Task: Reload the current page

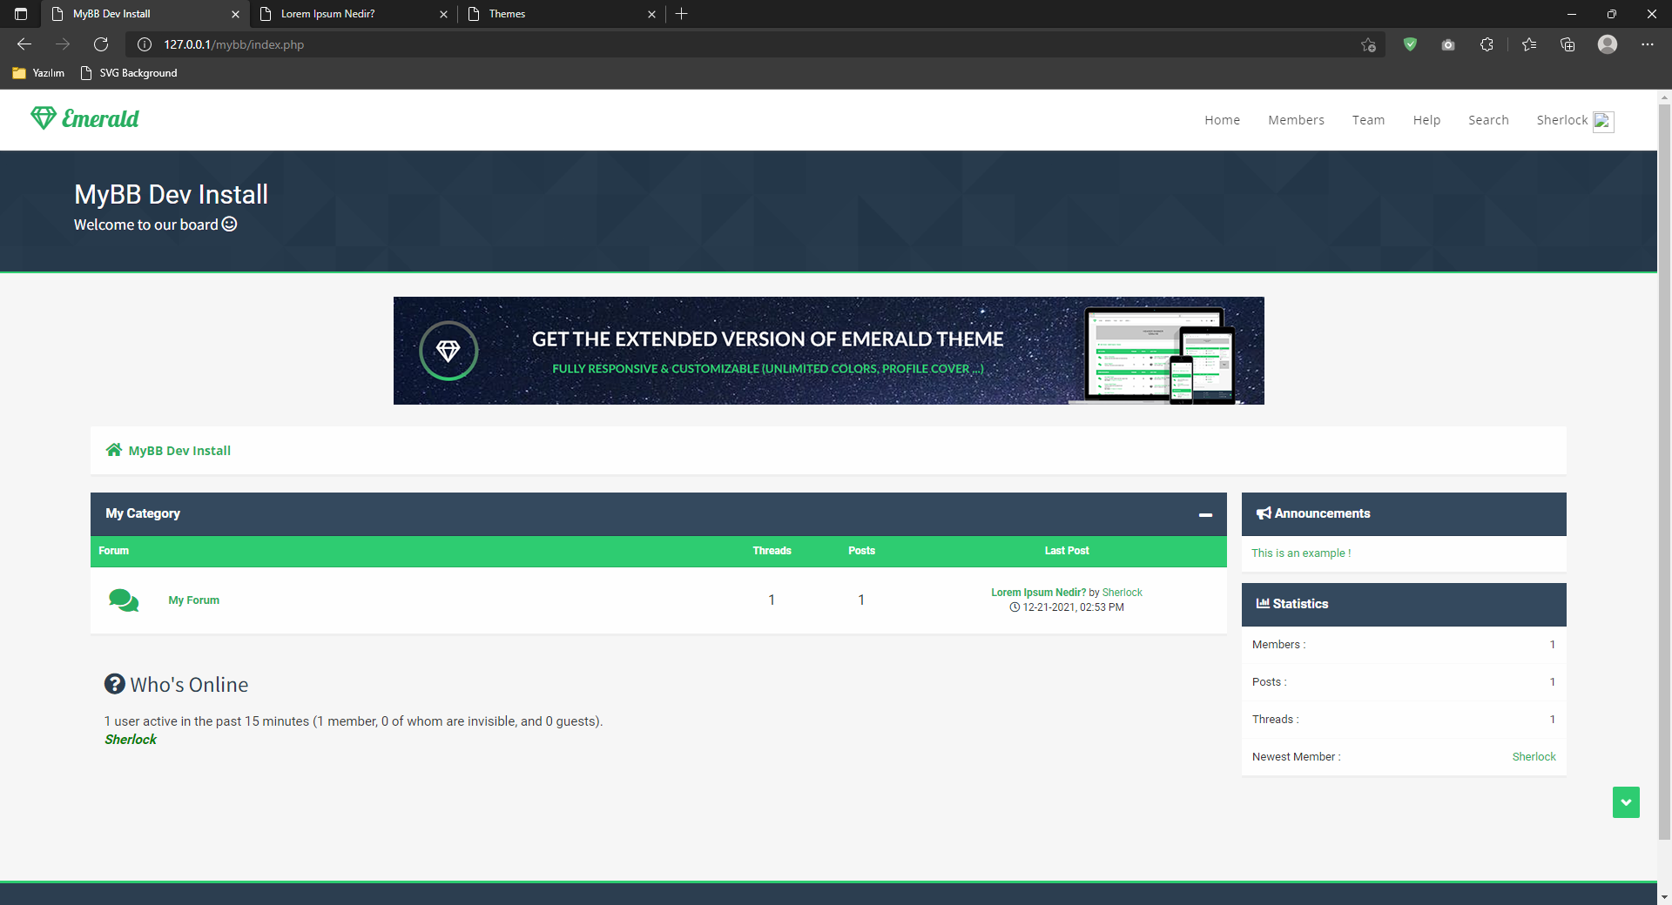Action: pos(101,44)
